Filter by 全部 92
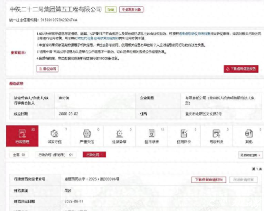 [x=19, y=155]
